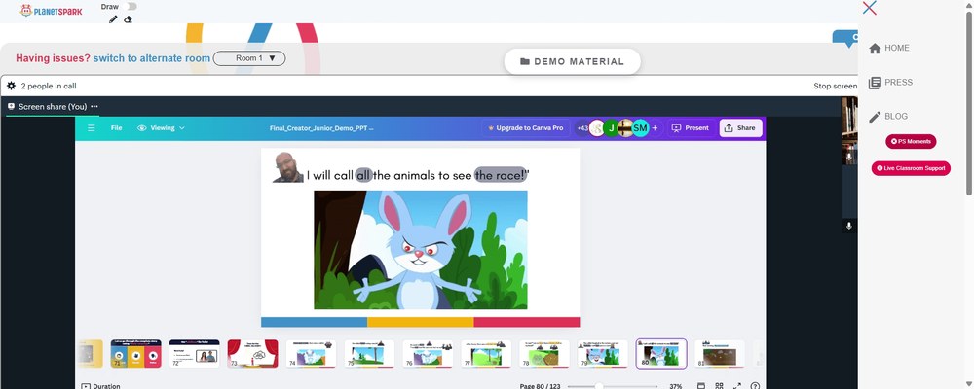Click switch to alternate room link
Viewport: 974px width, 389px height.
[x=152, y=58]
